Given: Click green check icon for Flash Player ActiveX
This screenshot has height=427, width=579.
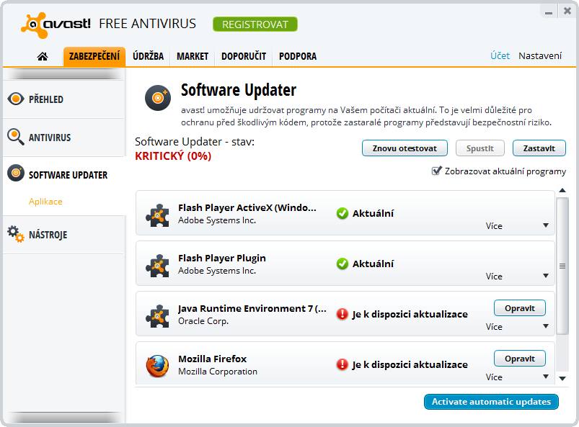Looking at the screenshot, I should coord(342,213).
